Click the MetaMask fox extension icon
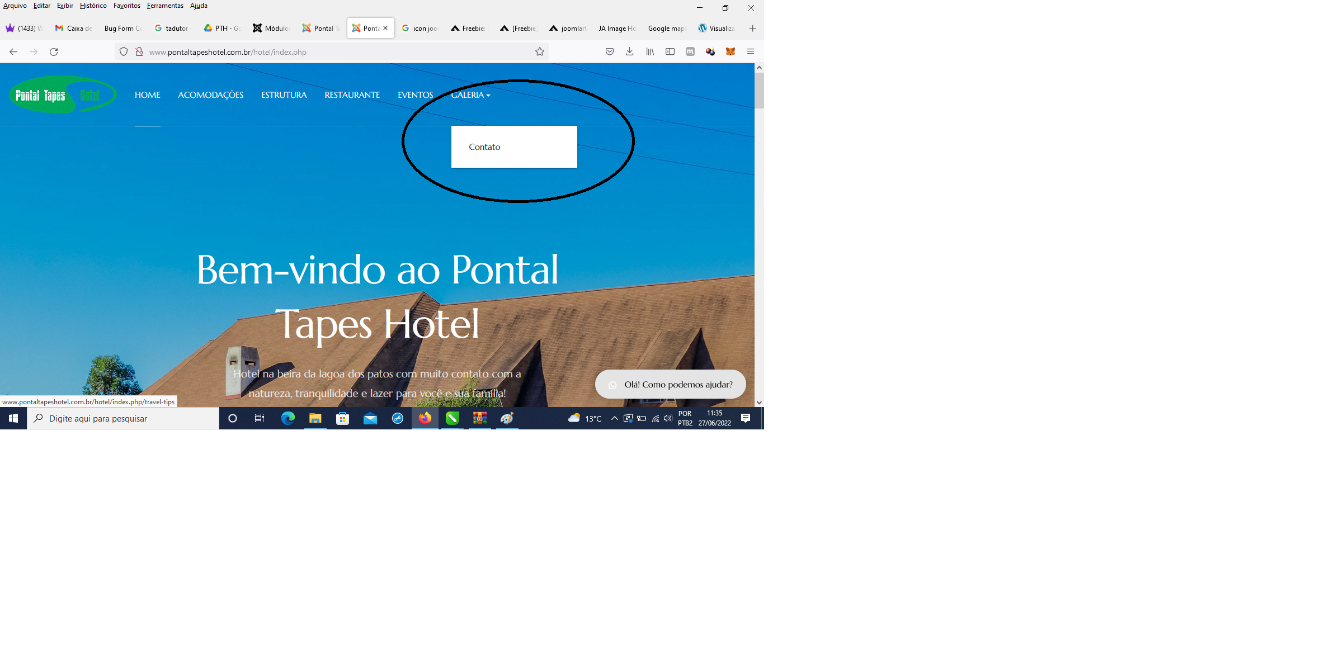Image resolution: width=1329 pixels, height=662 pixels. click(731, 51)
